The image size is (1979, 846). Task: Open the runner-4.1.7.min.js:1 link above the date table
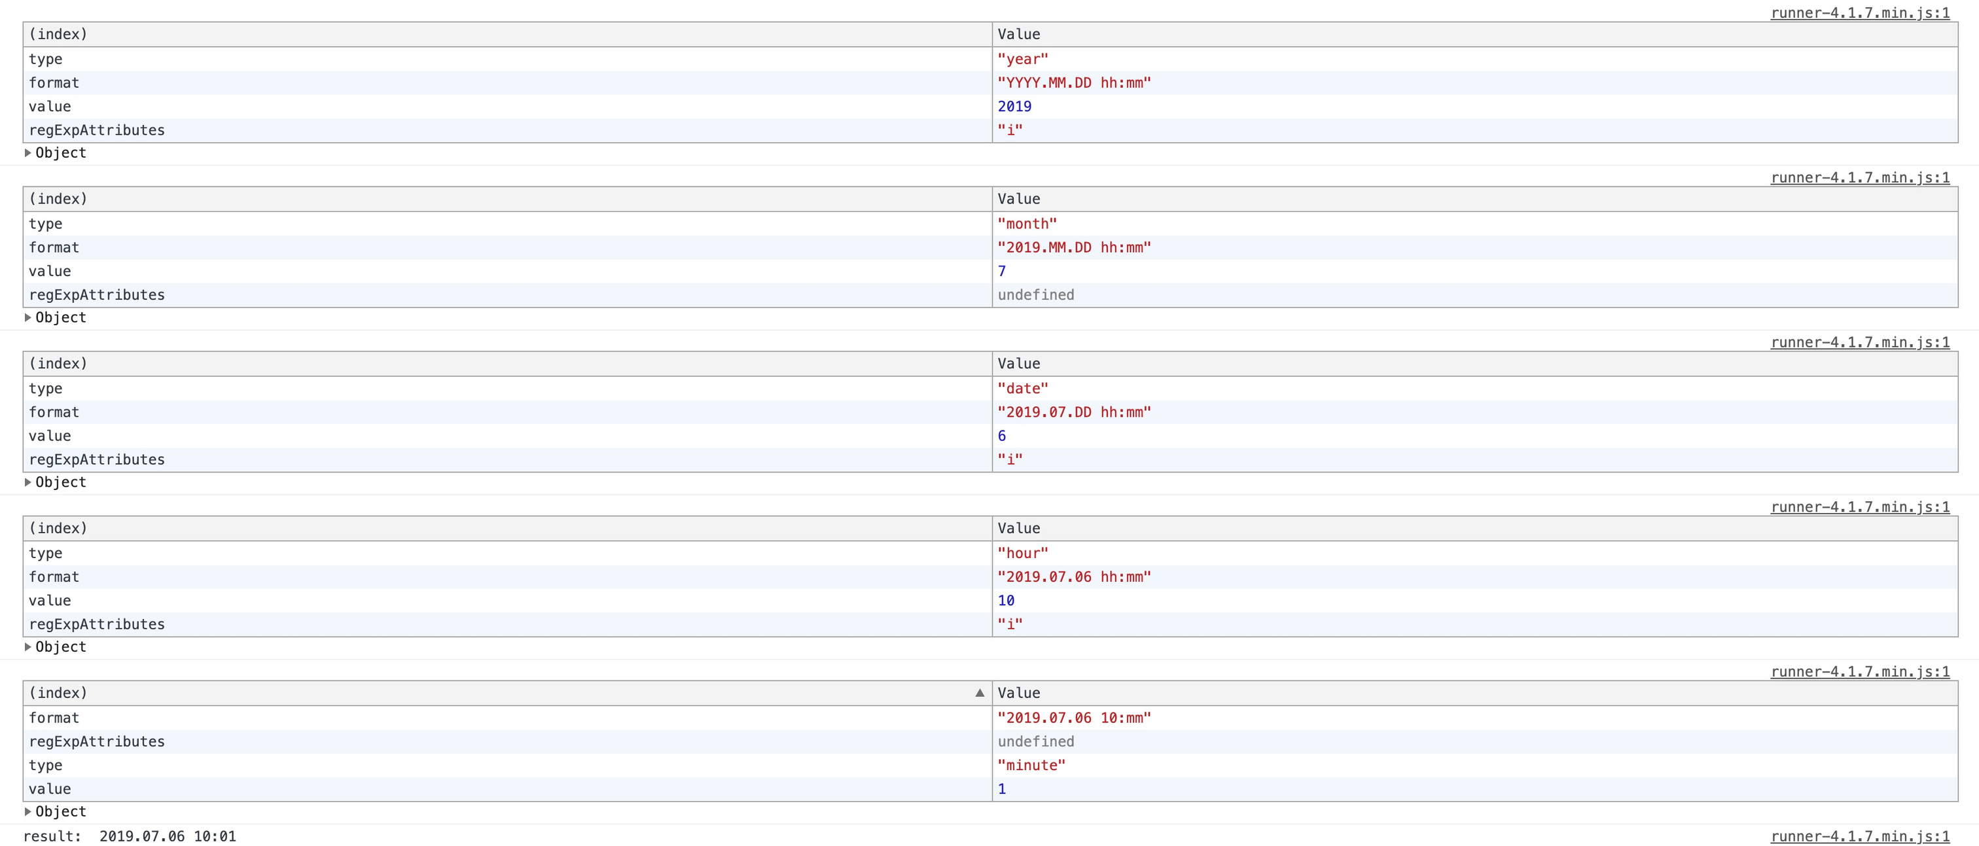[x=1860, y=343]
